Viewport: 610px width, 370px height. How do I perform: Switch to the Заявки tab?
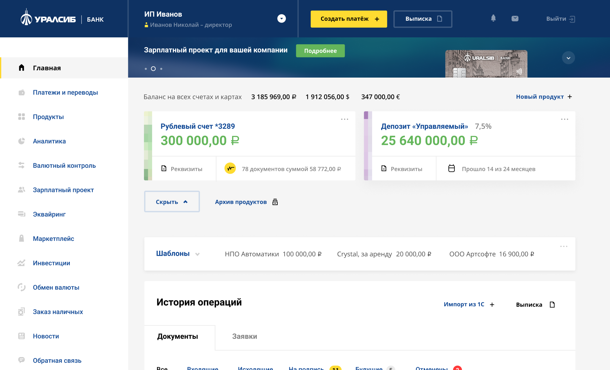click(245, 336)
